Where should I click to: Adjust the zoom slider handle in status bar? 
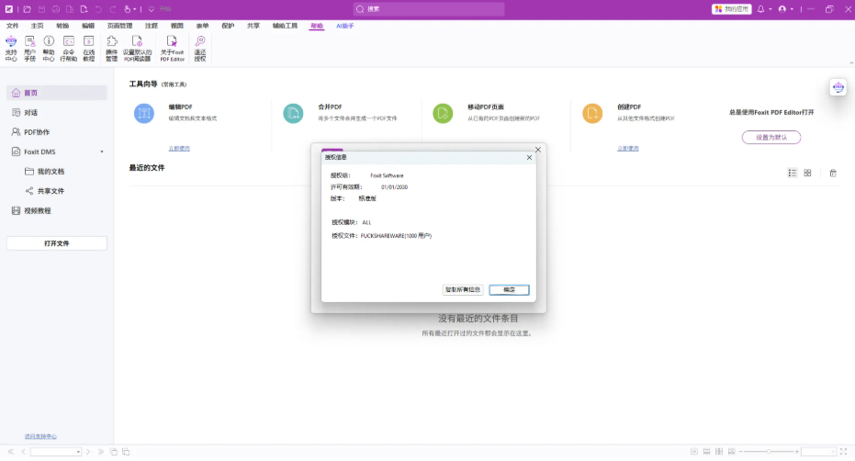769,452
